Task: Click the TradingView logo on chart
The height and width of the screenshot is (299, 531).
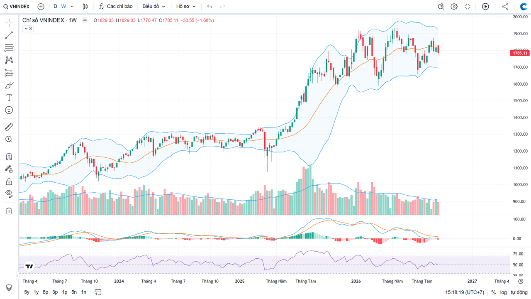Action: (29, 267)
